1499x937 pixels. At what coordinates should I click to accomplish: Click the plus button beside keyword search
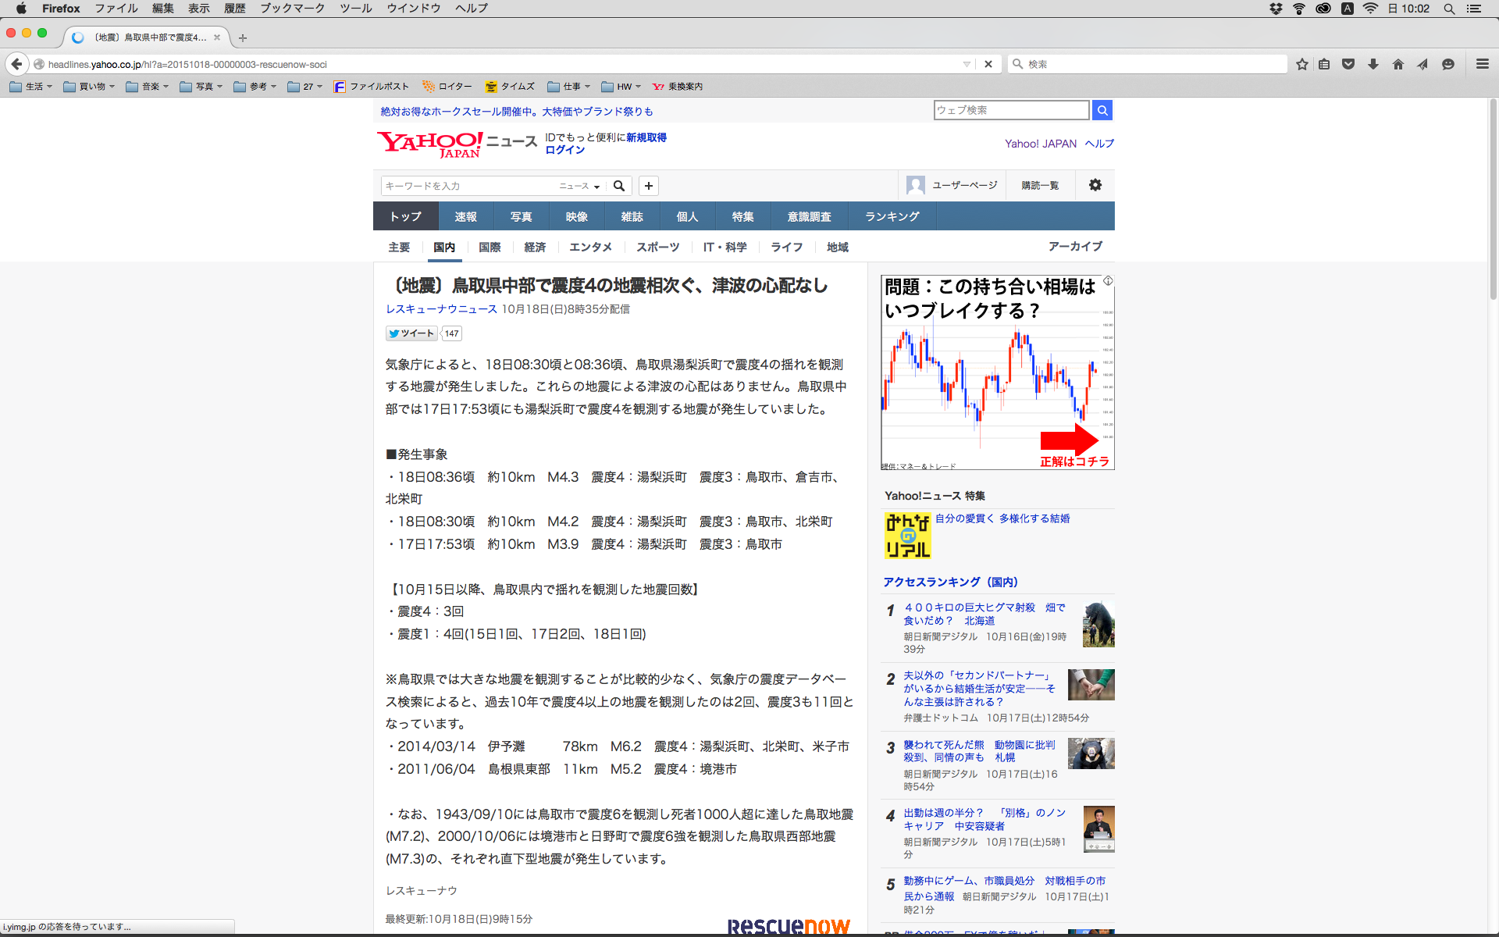tap(648, 186)
